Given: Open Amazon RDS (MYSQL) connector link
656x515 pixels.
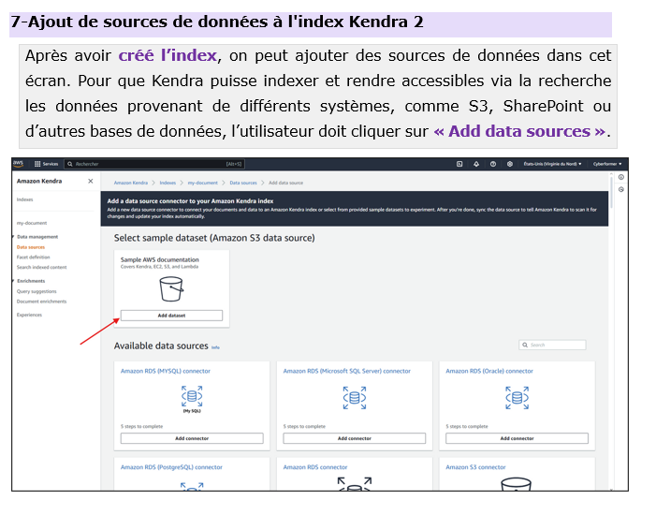Looking at the screenshot, I should click(166, 371).
